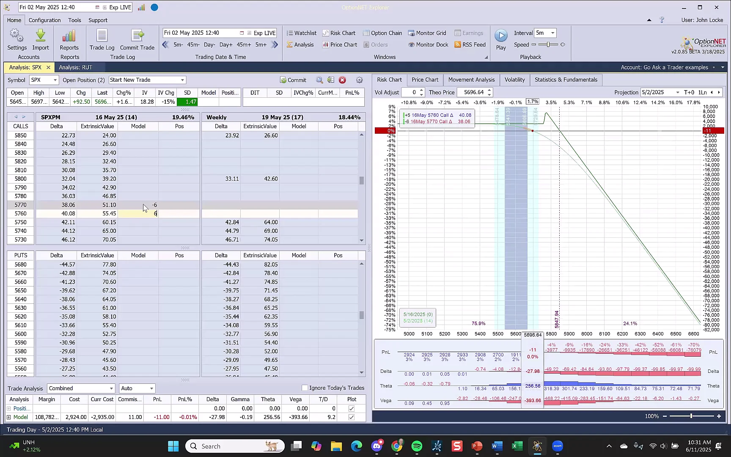This screenshot has height=457, width=731.
Task: Click the Import green arrow icon
Action: [41, 36]
